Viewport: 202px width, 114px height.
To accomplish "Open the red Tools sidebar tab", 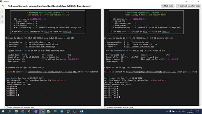I will click(2, 16).
